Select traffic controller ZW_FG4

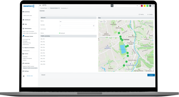[43, 47]
